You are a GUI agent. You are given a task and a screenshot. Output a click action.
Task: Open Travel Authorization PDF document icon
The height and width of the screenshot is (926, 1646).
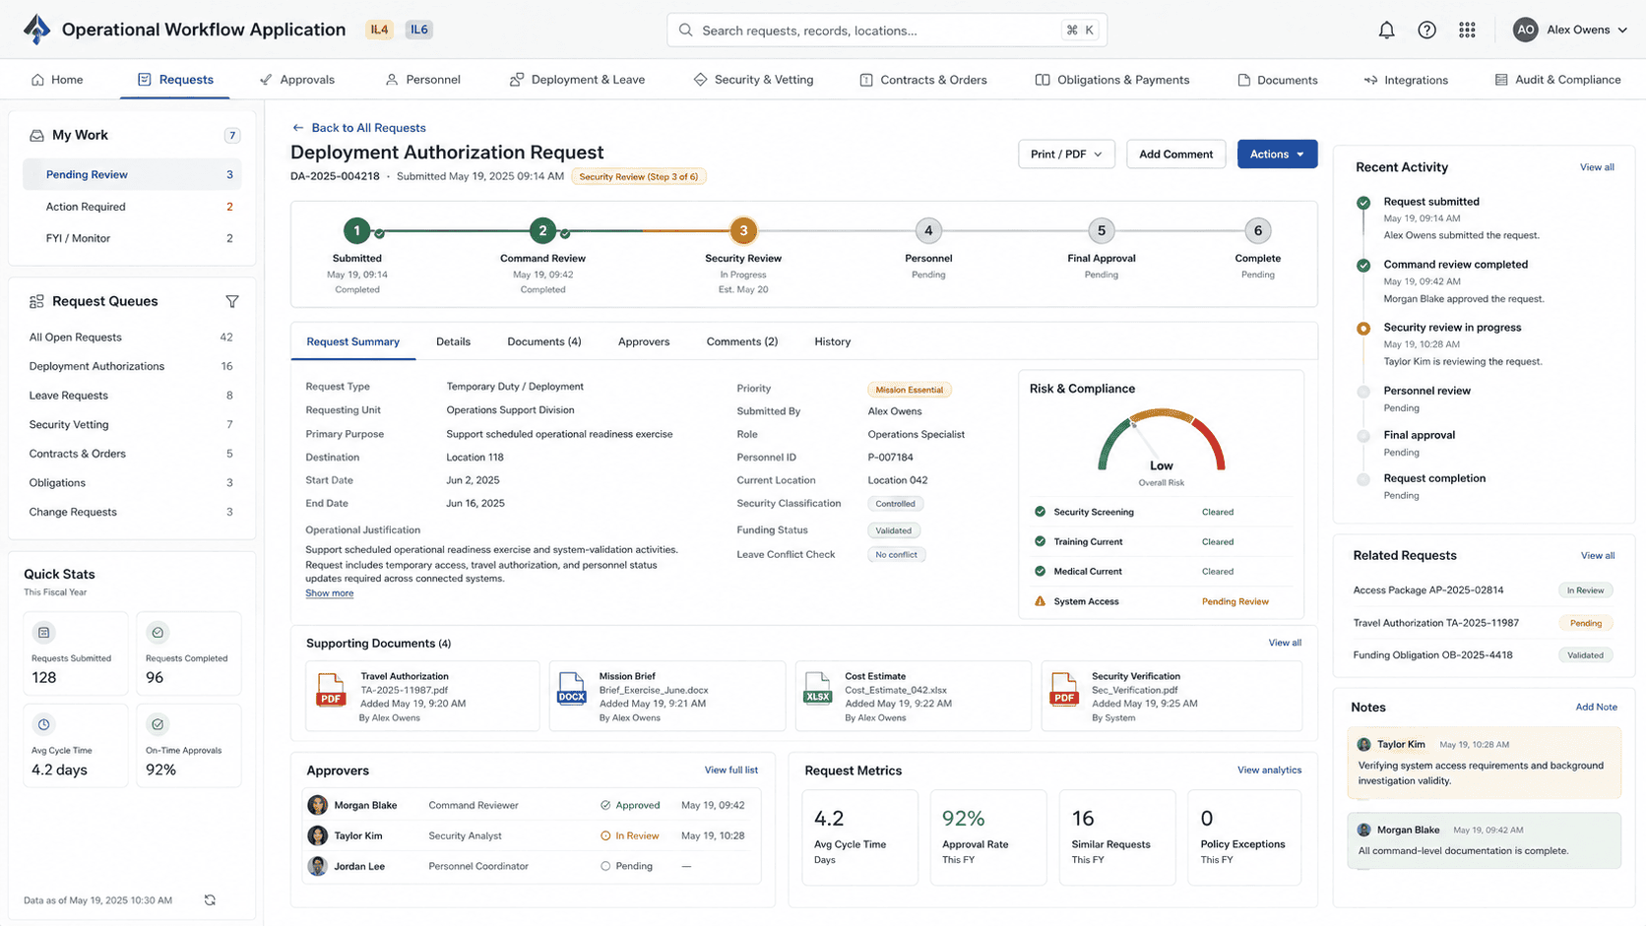pyautogui.click(x=331, y=690)
